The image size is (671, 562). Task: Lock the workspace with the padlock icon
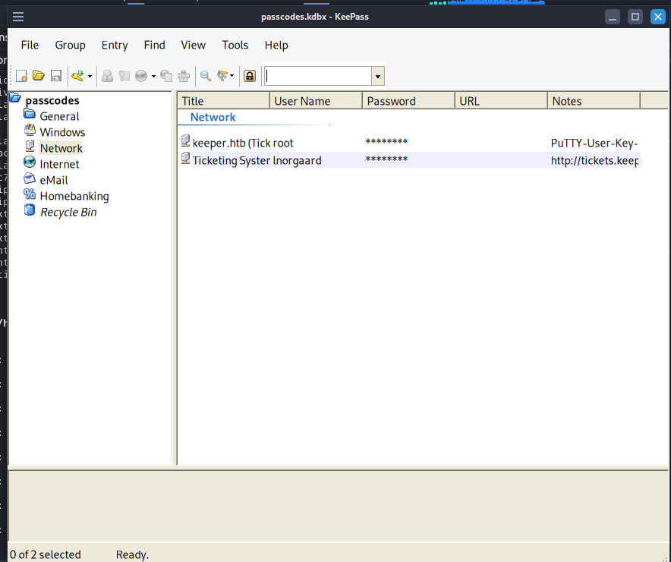click(250, 76)
